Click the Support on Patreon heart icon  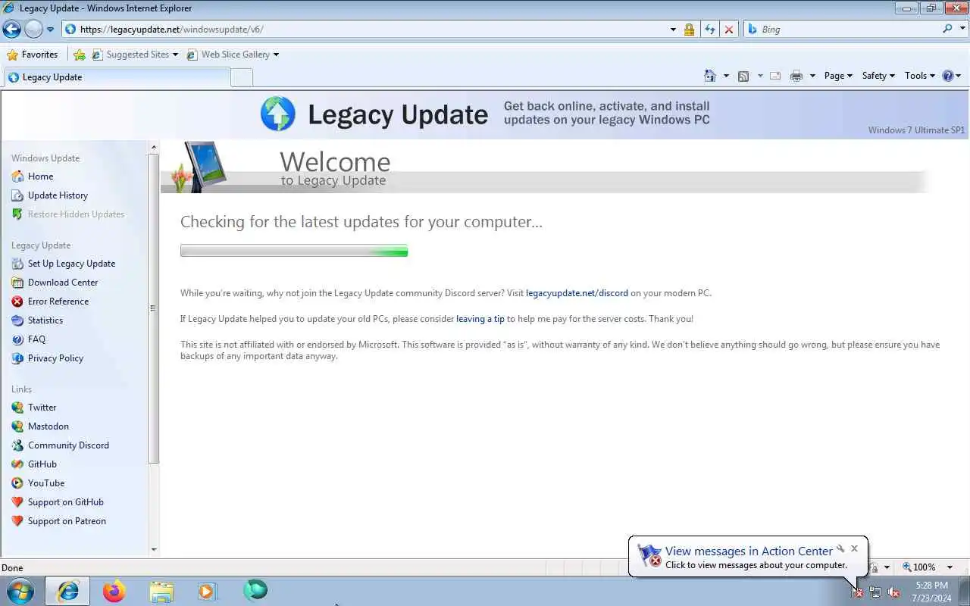[x=17, y=521]
